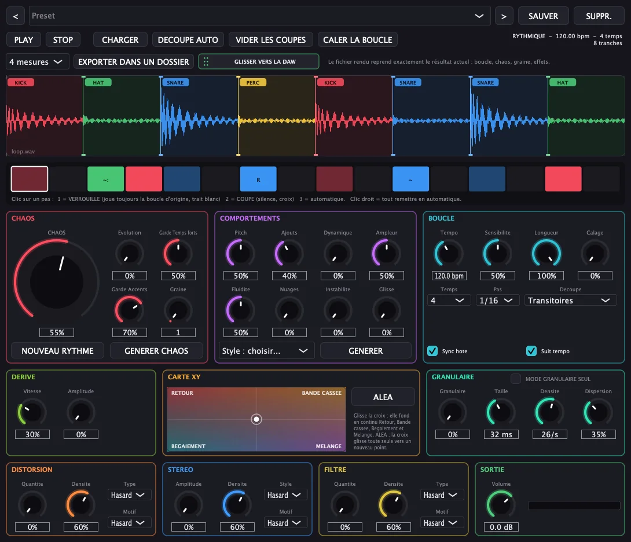Screen dimensions: 631x542
Task: Click the large CHAOS knob
Action: click(57, 282)
